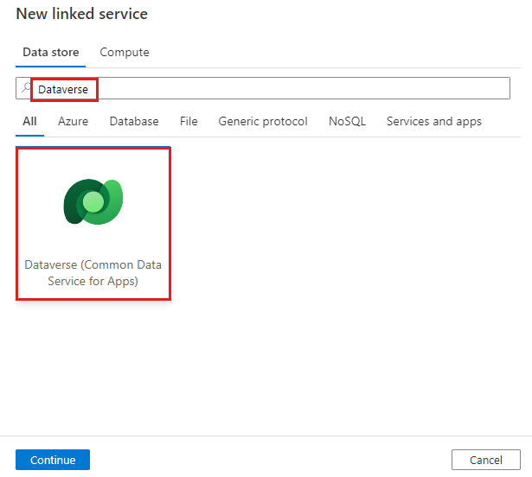Cancel the new linked service dialog
Screen dimensions: 532x477
(x=485, y=460)
